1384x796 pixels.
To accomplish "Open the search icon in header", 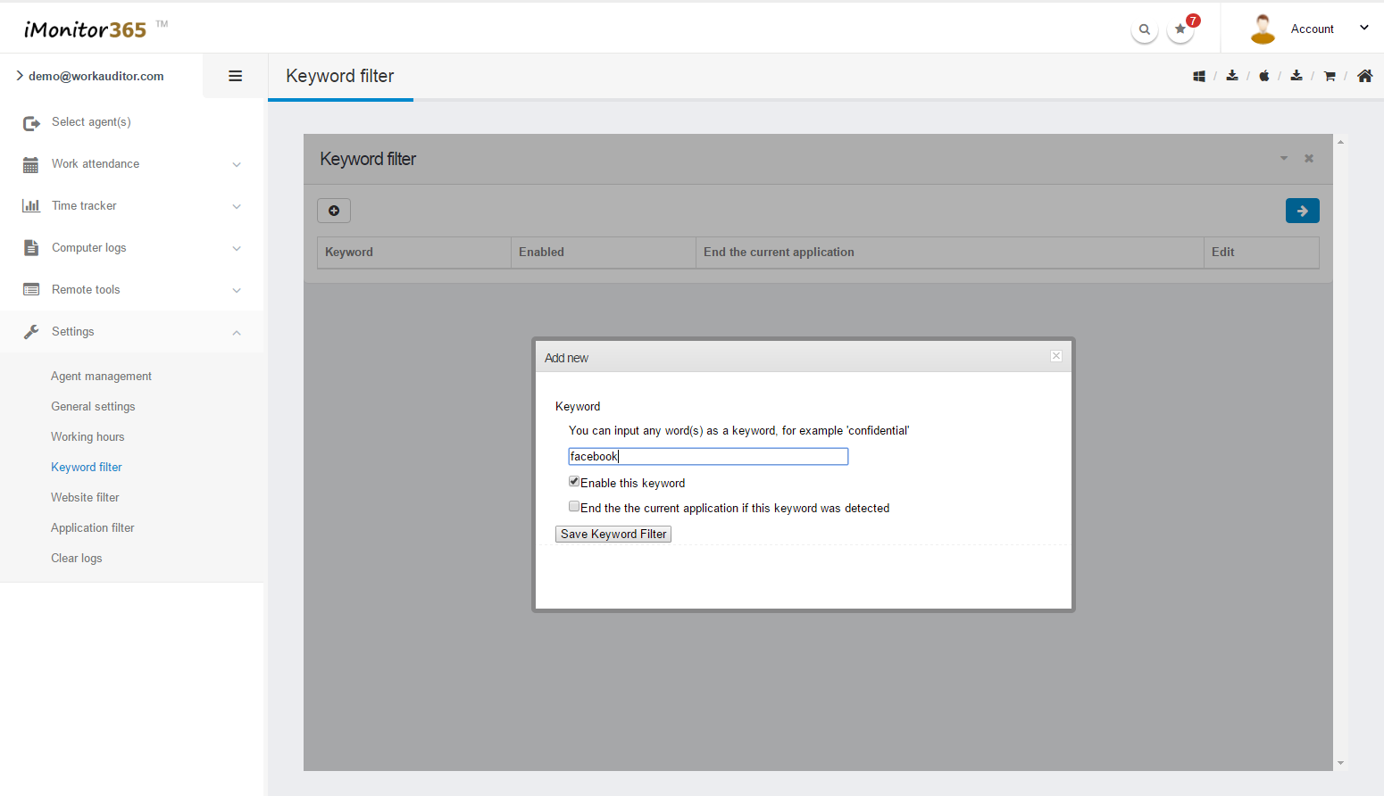I will 1144,29.
